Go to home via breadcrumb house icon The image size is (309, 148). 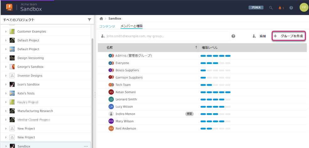[x=101, y=19]
